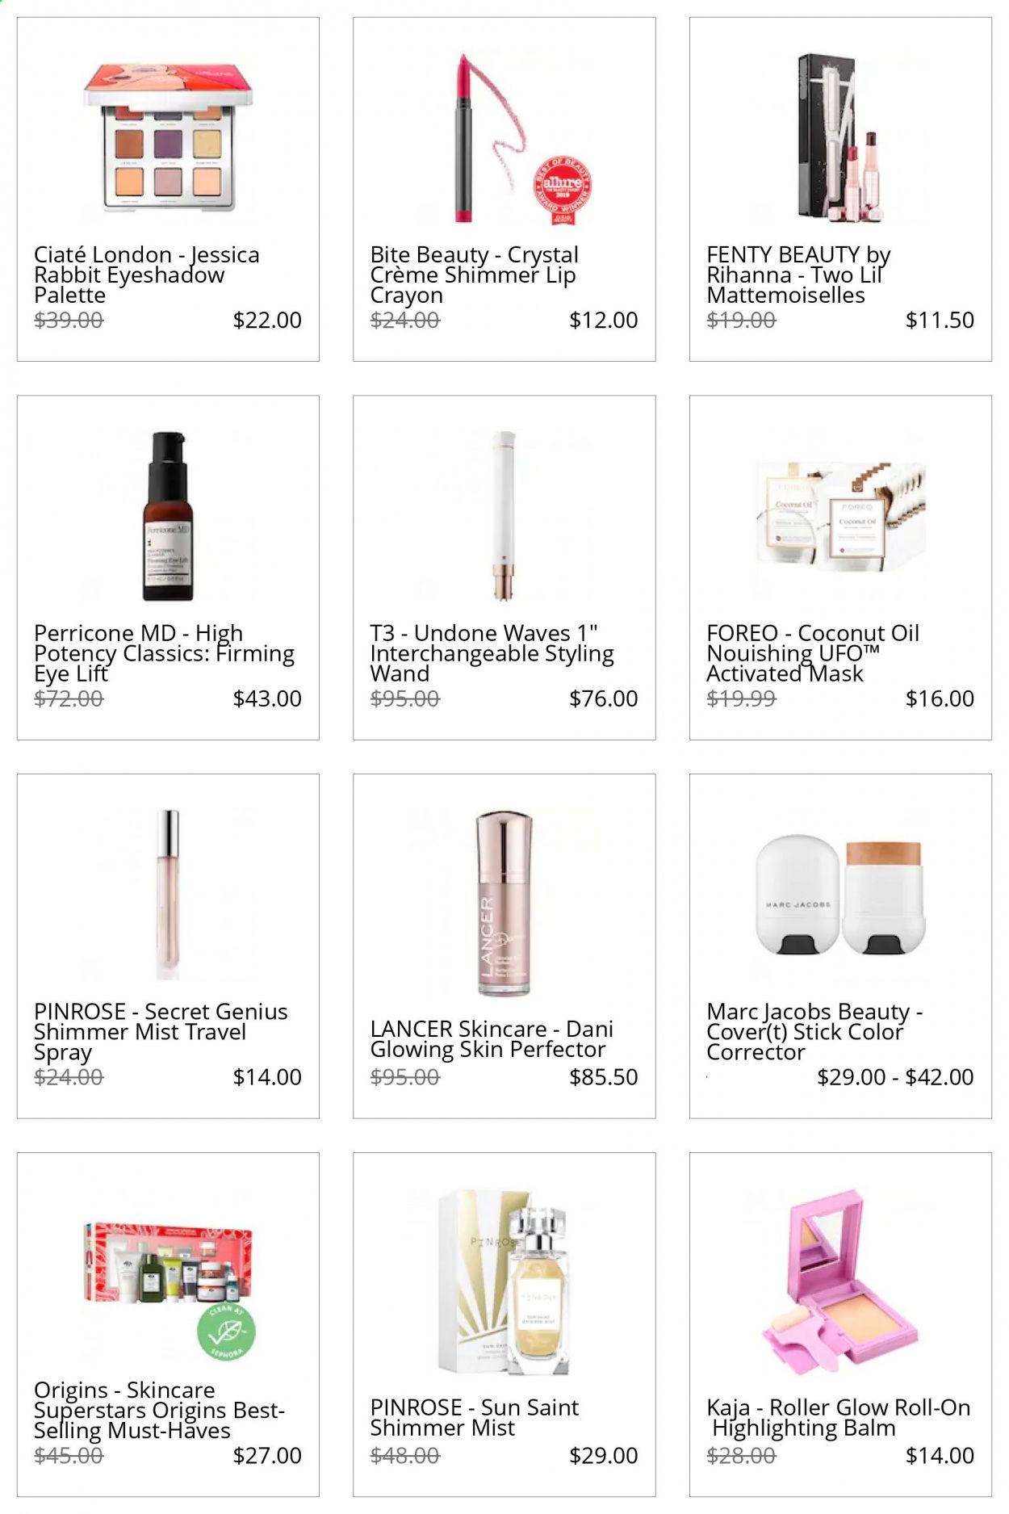This screenshot has width=1009, height=1514.
Task: Click the PINROSE Secret Genius travel spray image
Action: click(x=168, y=895)
